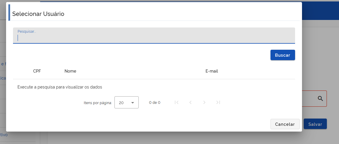Click the Selecionar Usuário dialog title
The image size is (339, 144).
[38, 14]
